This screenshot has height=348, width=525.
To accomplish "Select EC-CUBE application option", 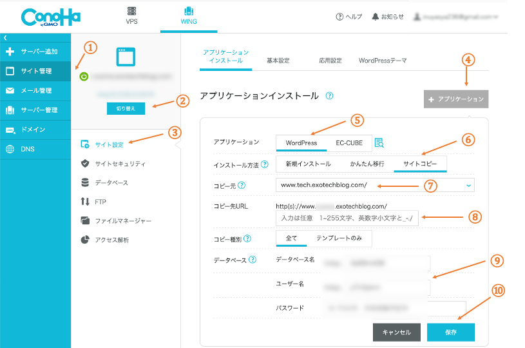I will pos(349,143).
